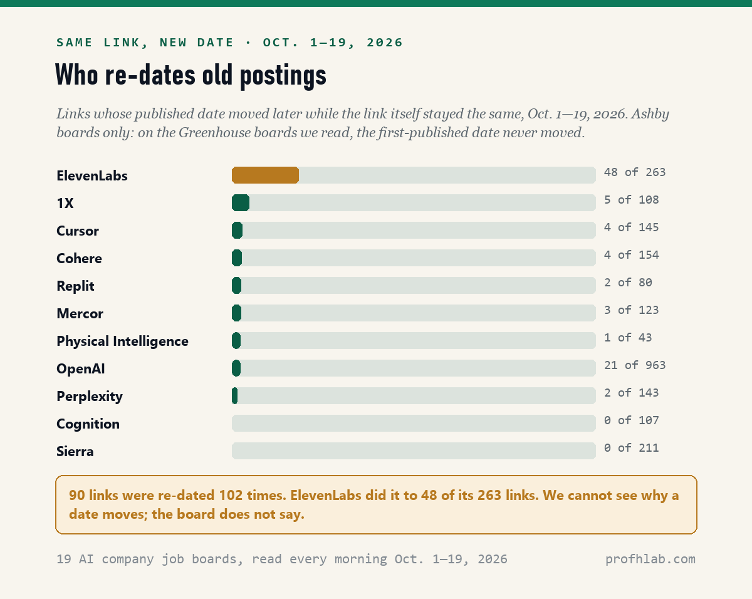
Task: Click the Cognition company label
Action: click(88, 424)
